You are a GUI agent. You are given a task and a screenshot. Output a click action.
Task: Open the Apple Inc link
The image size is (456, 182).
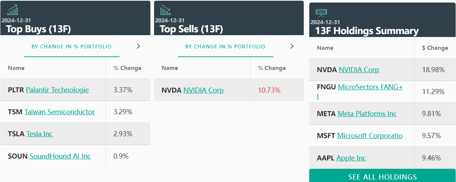tap(351, 158)
